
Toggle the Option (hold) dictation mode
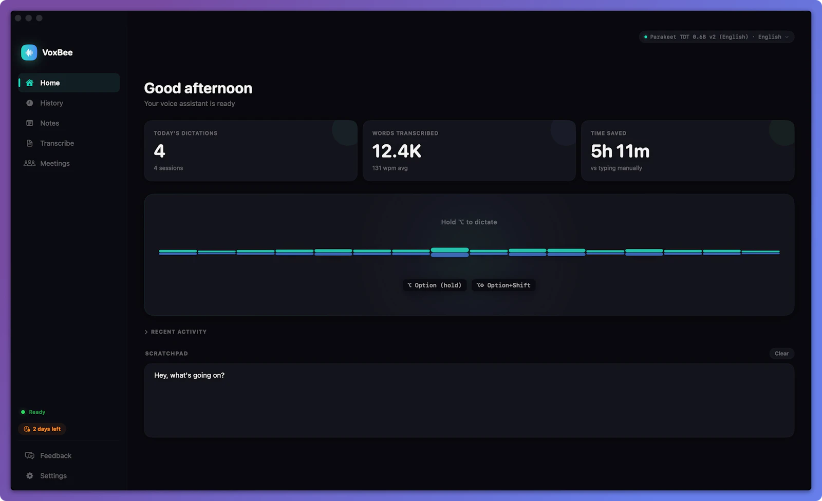tap(434, 285)
